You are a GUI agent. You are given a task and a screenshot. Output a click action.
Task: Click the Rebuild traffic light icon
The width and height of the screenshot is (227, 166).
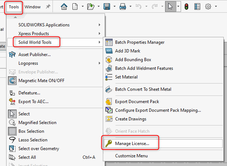coord(186,7)
